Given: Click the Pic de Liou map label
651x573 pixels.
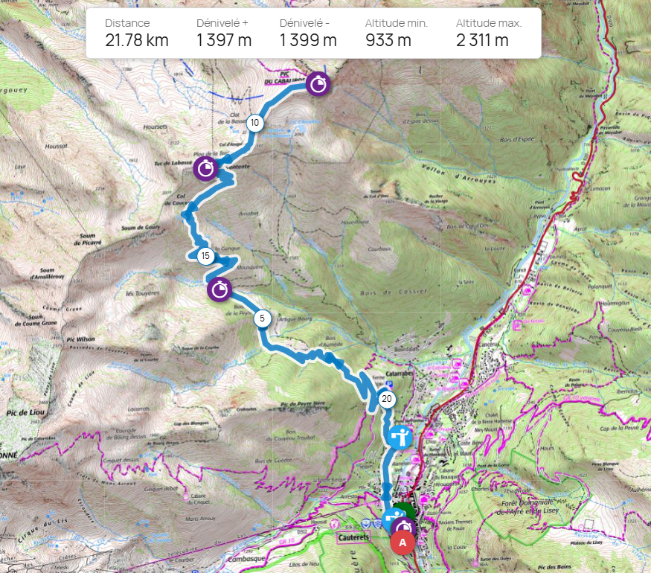Looking at the screenshot, I should [25, 413].
